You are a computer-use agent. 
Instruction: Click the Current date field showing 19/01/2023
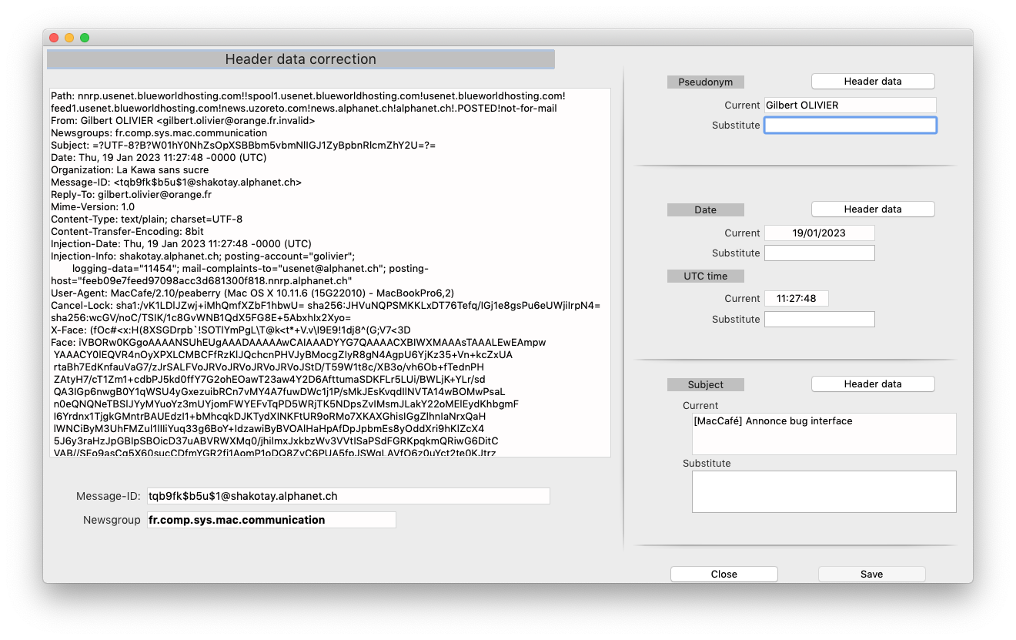tap(819, 233)
